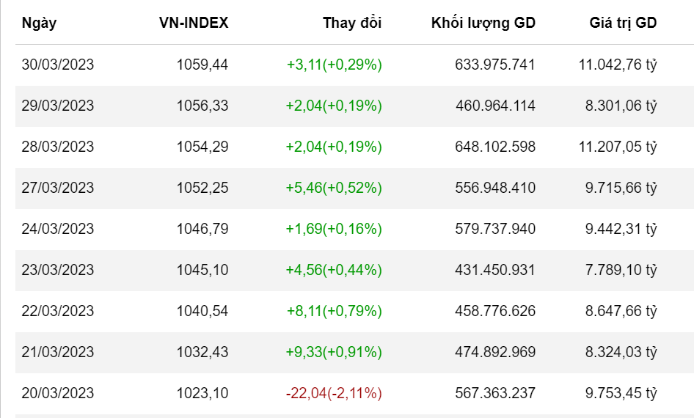Click the change +4,56(+0,44%)
This screenshot has width=694, height=418.
334,271
